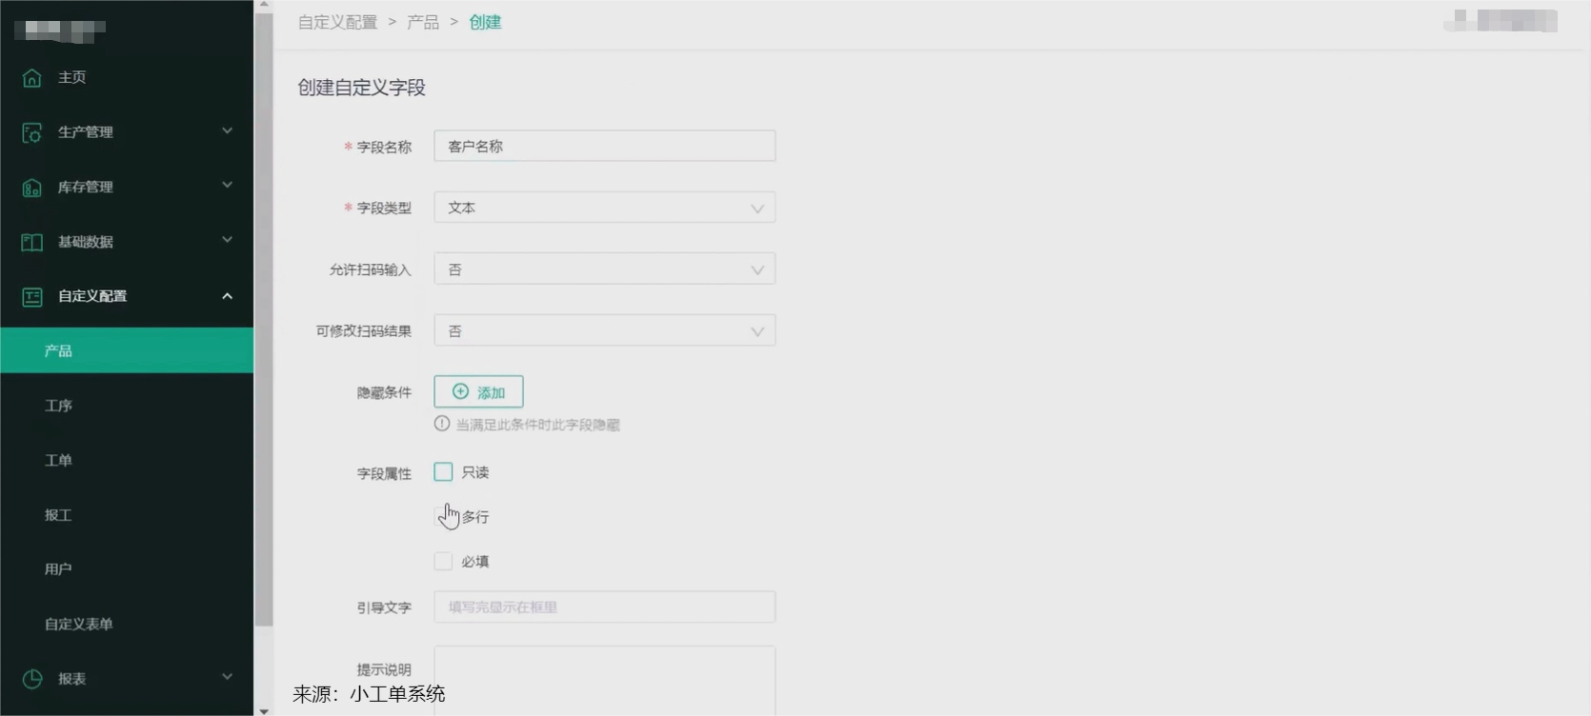Click the 生产管理 sidebar icon
The image size is (1591, 716).
pos(31,132)
